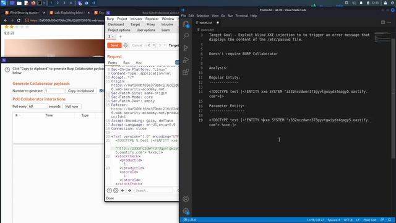
Task: Reload the browser page
Action: pyautogui.click(x=19, y=20)
